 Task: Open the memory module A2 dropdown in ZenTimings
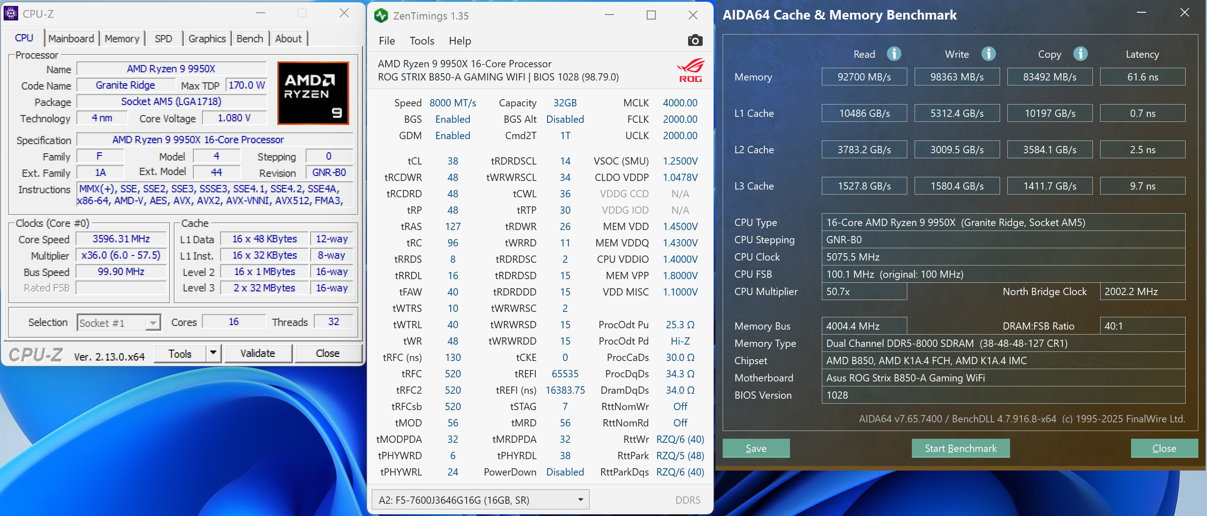pos(480,500)
